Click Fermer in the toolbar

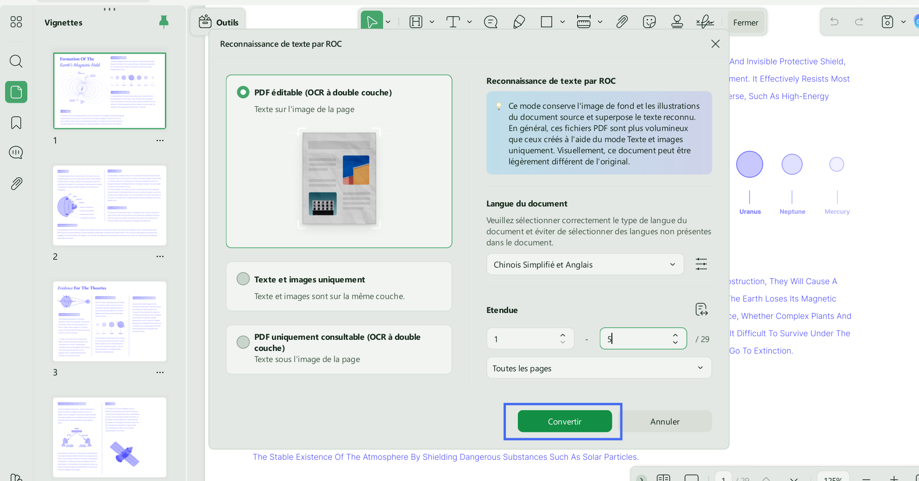click(745, 22)
